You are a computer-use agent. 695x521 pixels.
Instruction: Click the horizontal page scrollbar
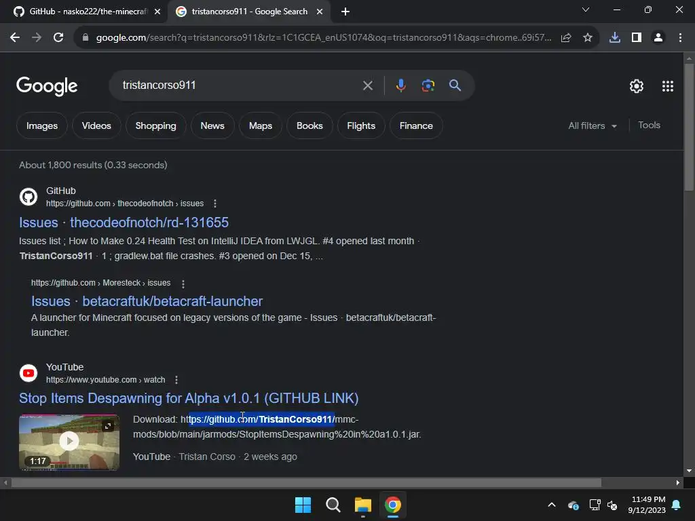pos(306,482)
